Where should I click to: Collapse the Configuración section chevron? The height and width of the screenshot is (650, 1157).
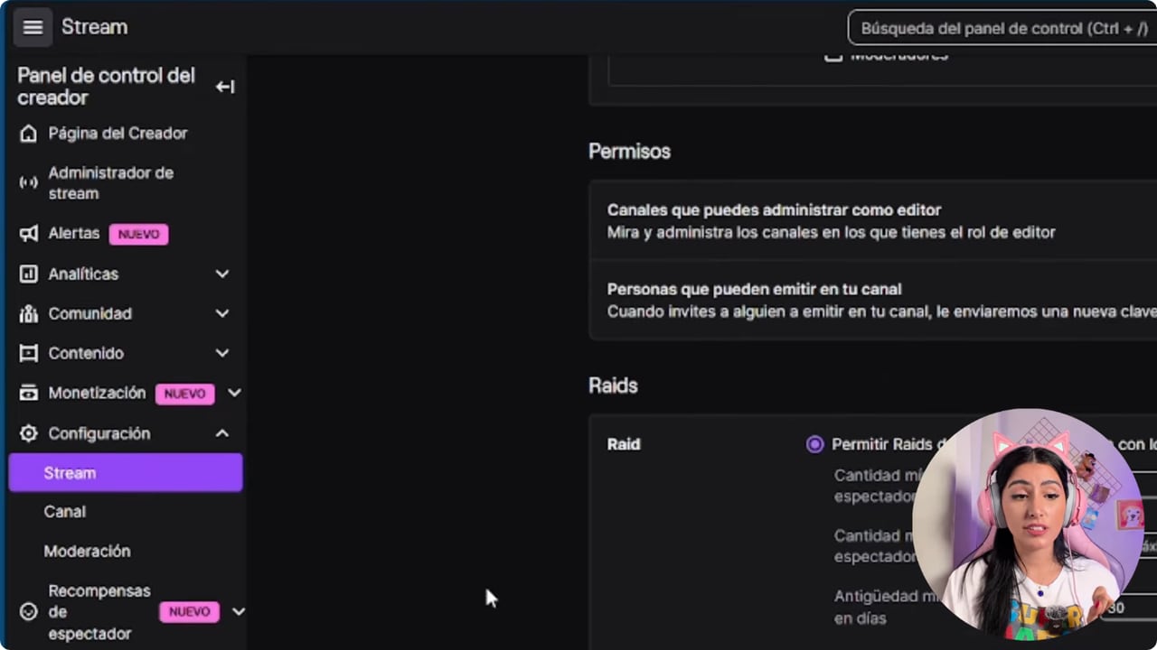point(222,433)
